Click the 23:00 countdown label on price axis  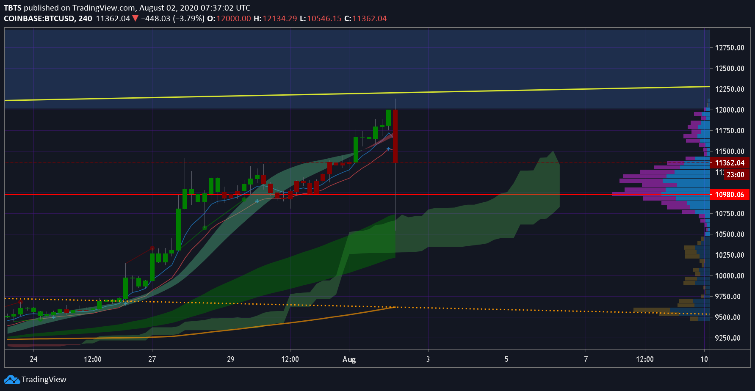[x=736, y=175]
